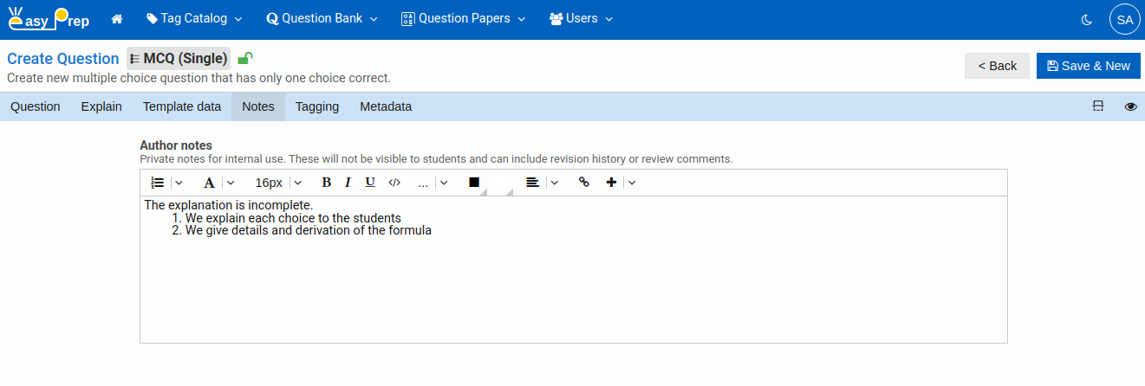This screenshot has height=386, width=1145.
Task: Click the black text color swatch
Action: coord(474,183)
